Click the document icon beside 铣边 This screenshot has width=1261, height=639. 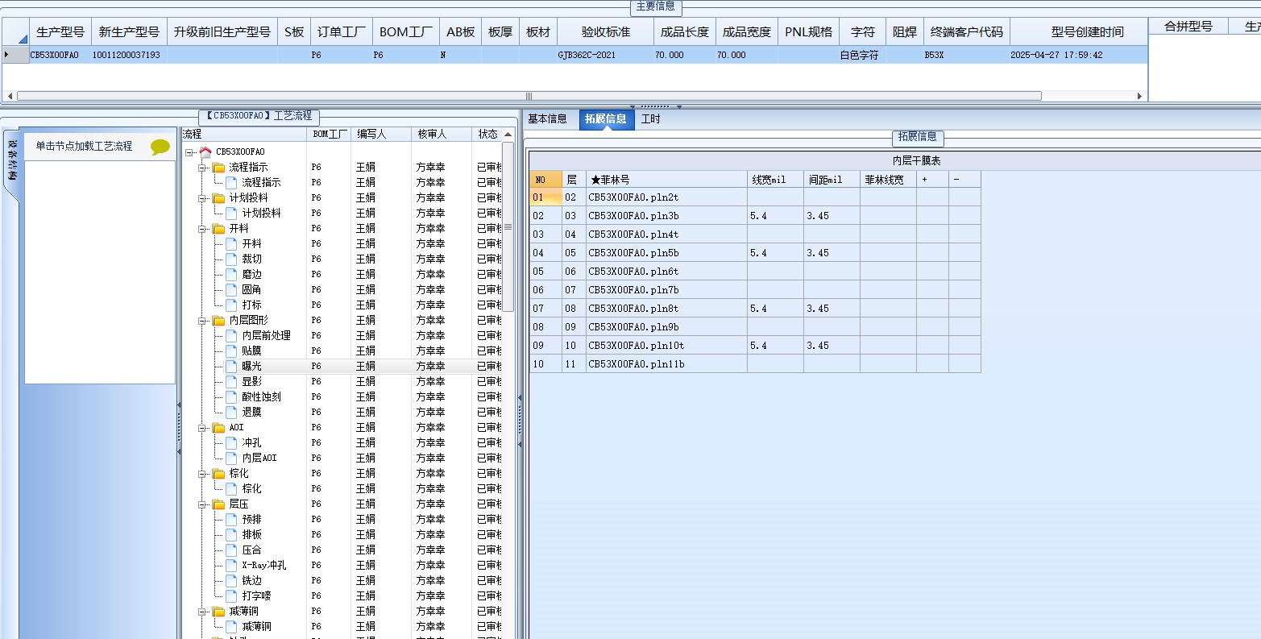[x=231, y=580]
